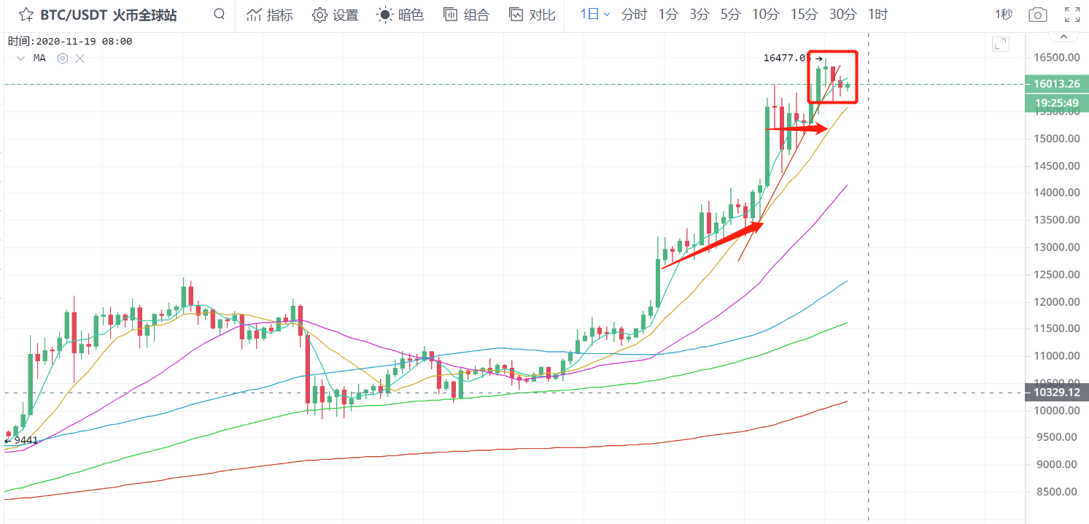
Task: Open the 对比 compare tool
Action: tap(532, 15)
